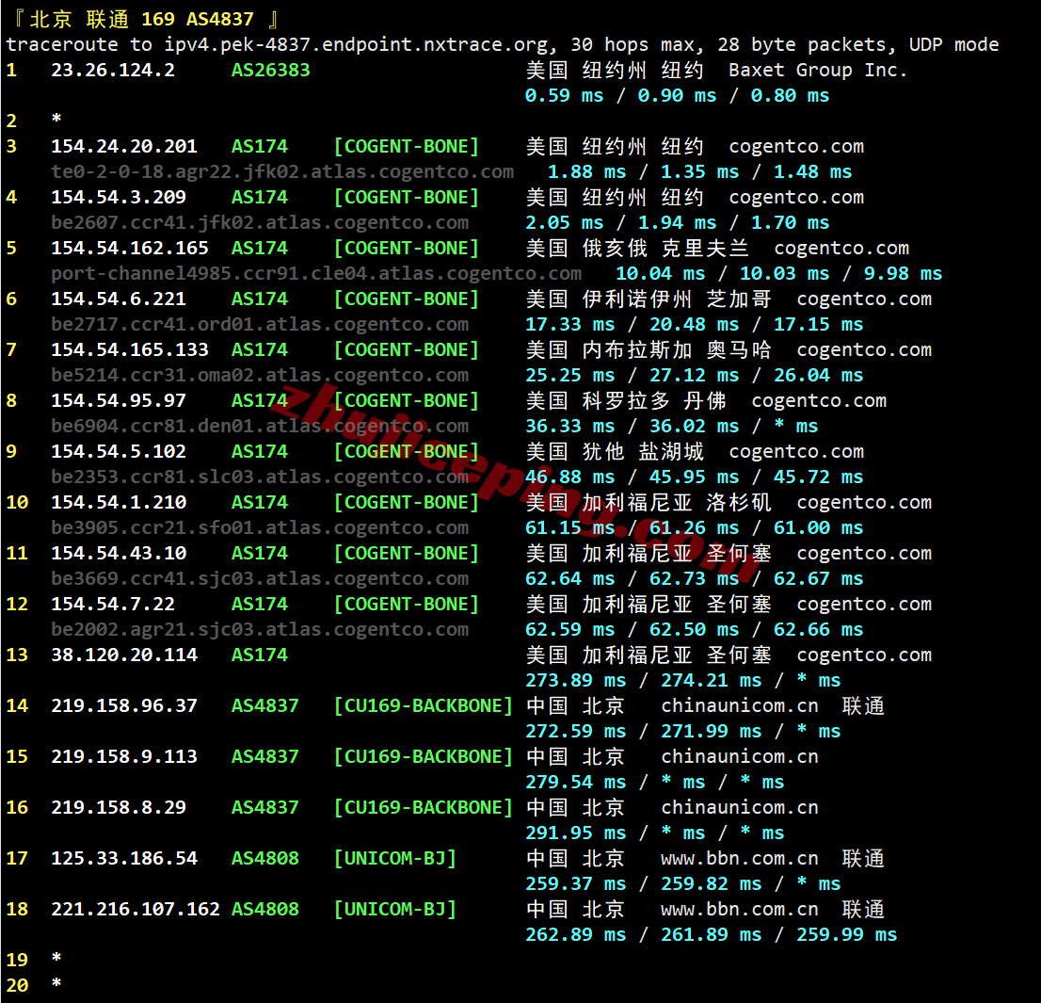Click latency value 46.88 ms
Viewport: 1041px width, 1003px height.
click(570, 477)
